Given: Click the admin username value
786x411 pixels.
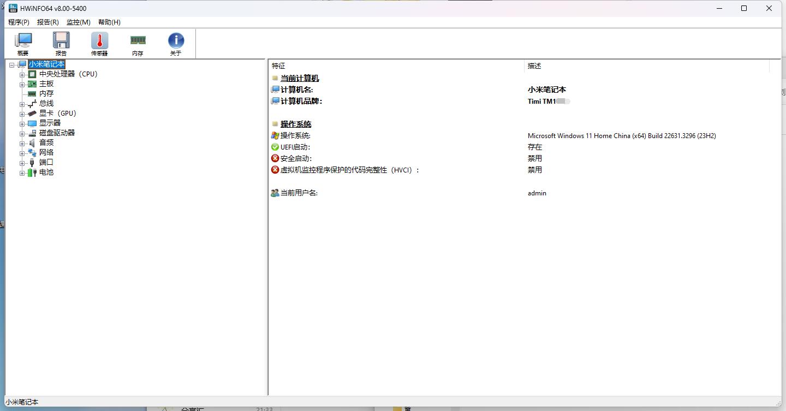Looking at the screenshot, I should [537, 193].
